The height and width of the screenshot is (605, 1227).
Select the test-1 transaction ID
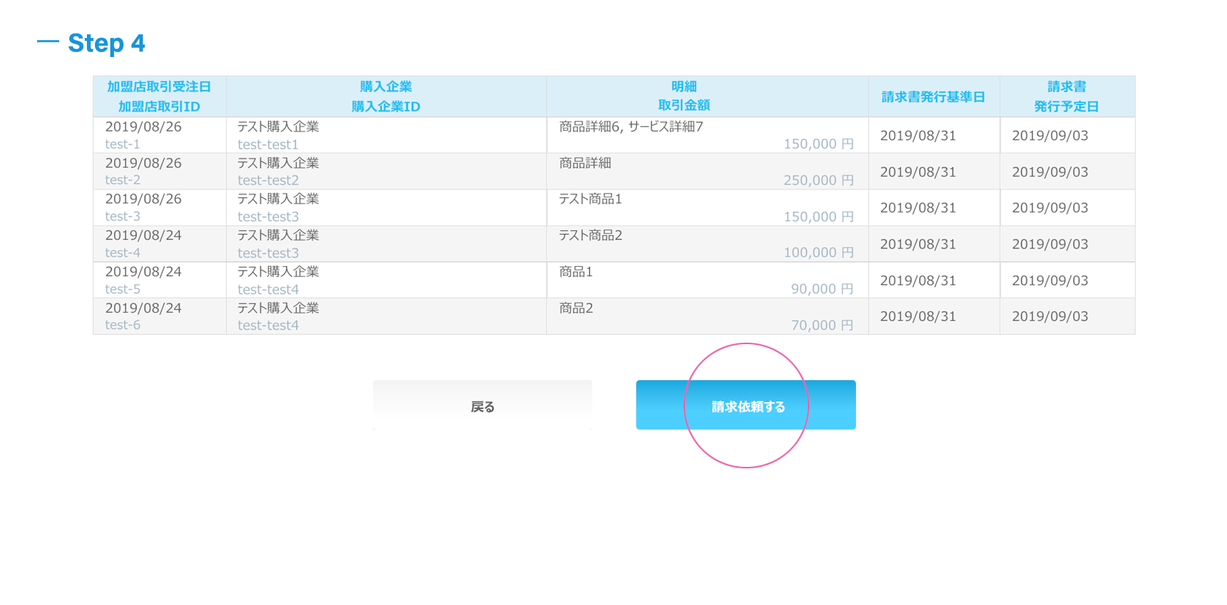click(123, 145)
